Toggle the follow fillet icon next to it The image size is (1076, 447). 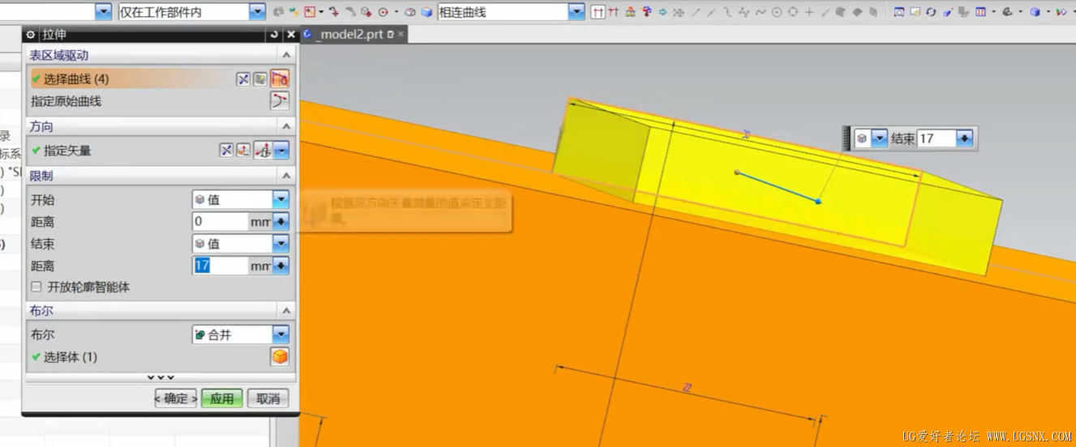pyautogui.click(x=614, y=12)
